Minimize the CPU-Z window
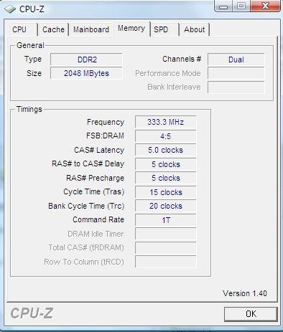Image resolution: width=283 pixels, height=332 pixels. [x=223, y=6]
